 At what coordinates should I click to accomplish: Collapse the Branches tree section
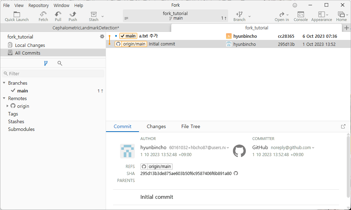[x=4, y=83]
